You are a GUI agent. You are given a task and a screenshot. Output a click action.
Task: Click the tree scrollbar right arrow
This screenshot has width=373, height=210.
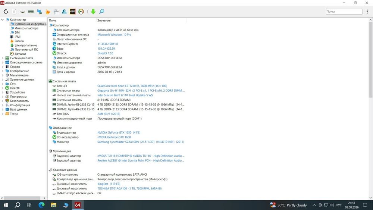coord(44,198)
